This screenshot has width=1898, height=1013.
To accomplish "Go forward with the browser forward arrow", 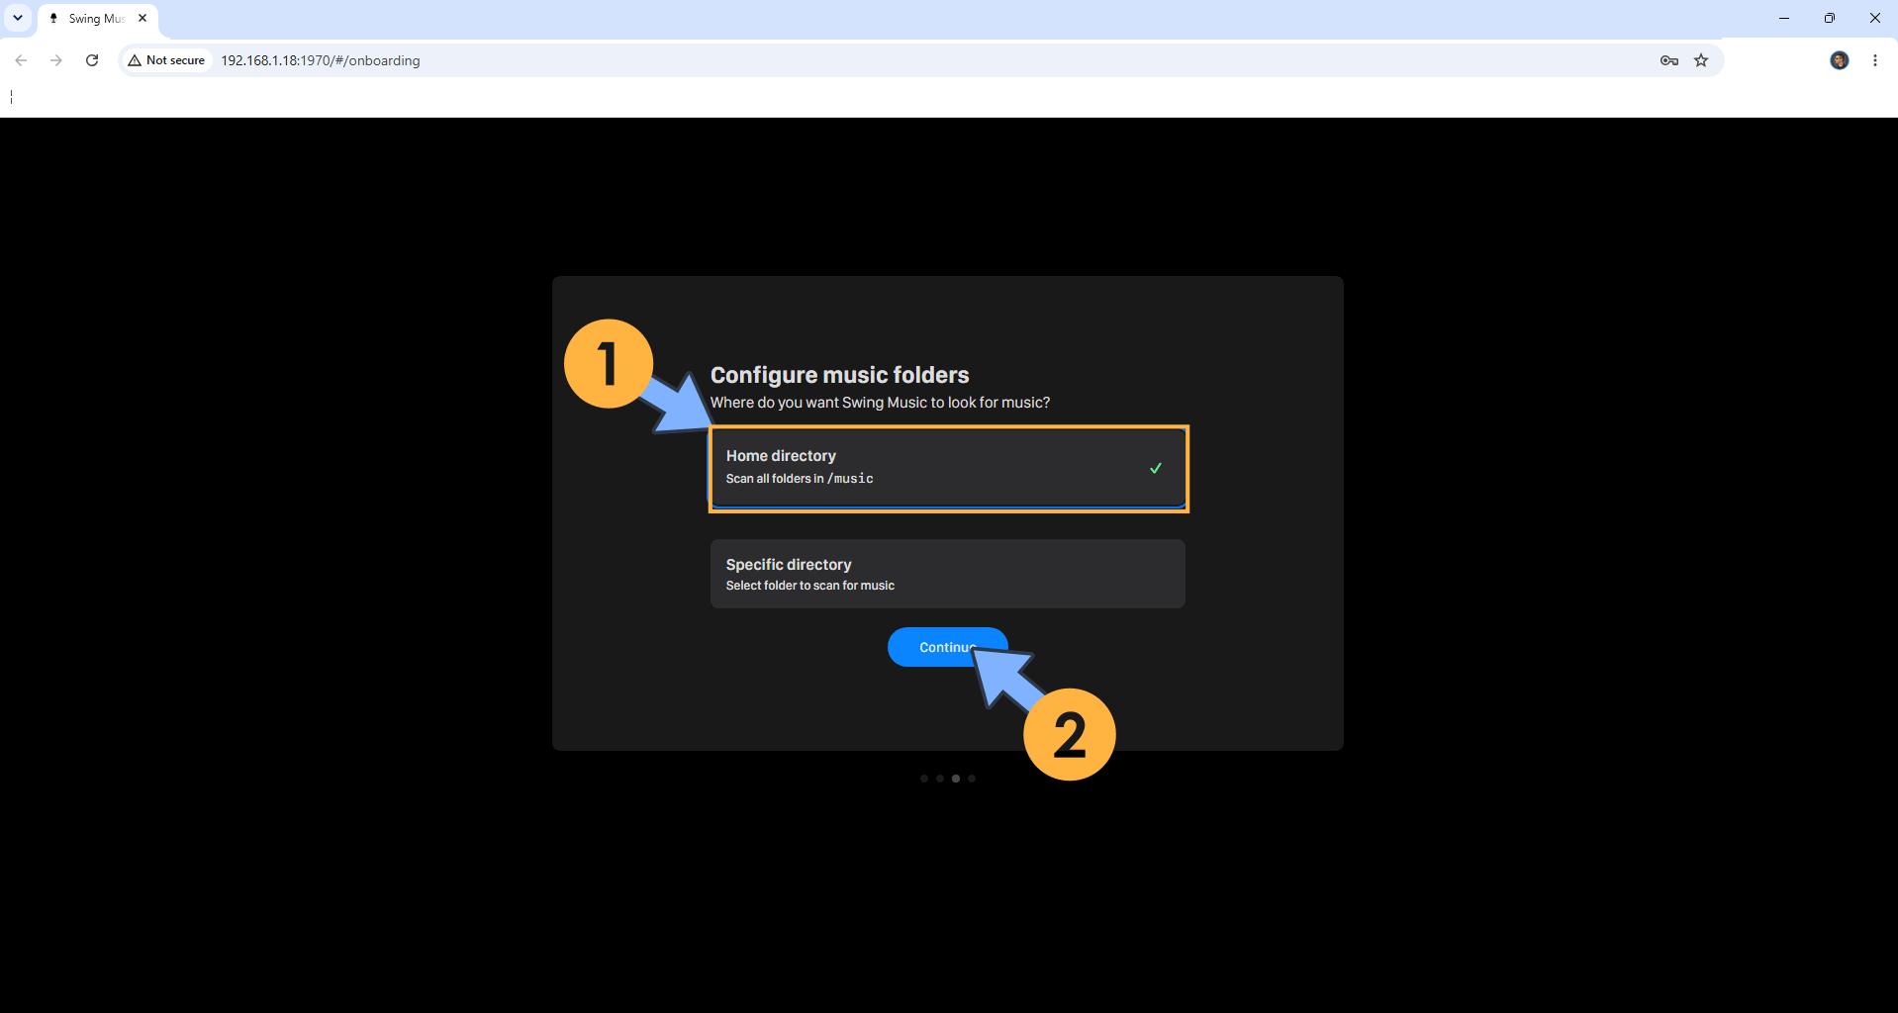I will point(56,60).
